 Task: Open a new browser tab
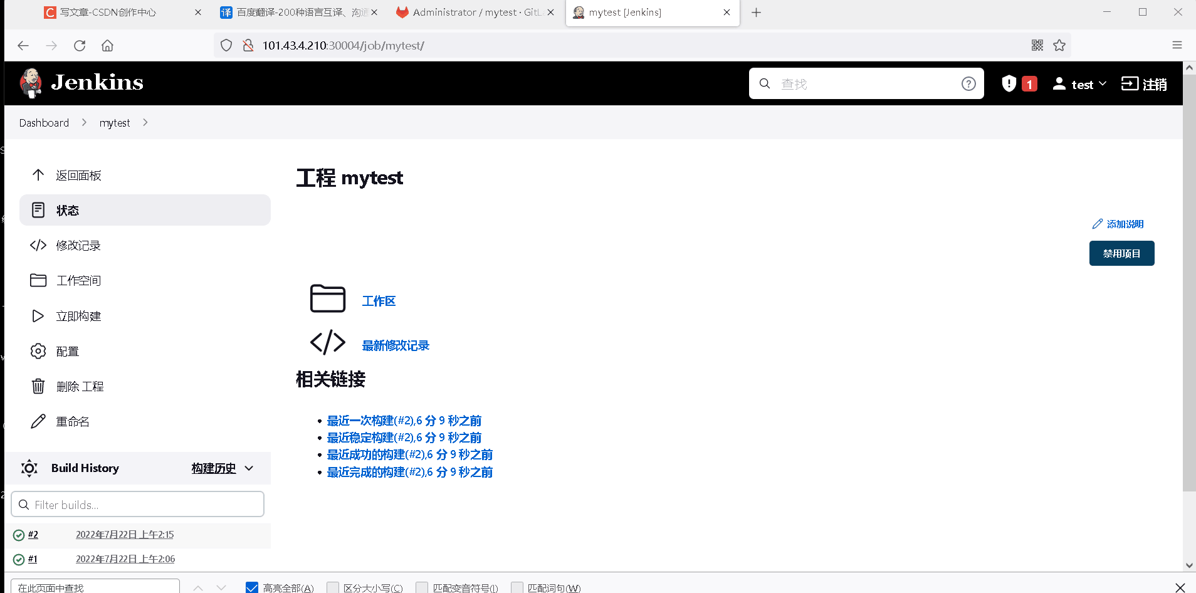[756, 12]
